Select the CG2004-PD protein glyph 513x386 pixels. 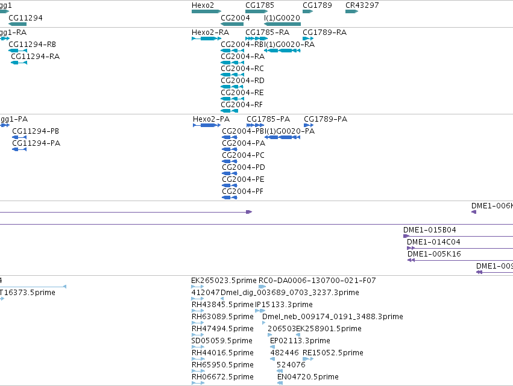coord(229,174)
